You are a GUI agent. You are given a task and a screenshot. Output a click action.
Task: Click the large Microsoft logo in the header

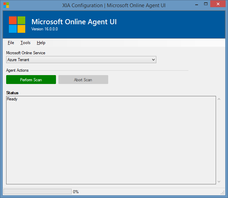point(17,25)
